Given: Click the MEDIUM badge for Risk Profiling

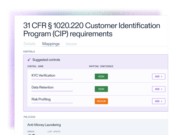Looking at the screenshot, I should click(101, 101).
